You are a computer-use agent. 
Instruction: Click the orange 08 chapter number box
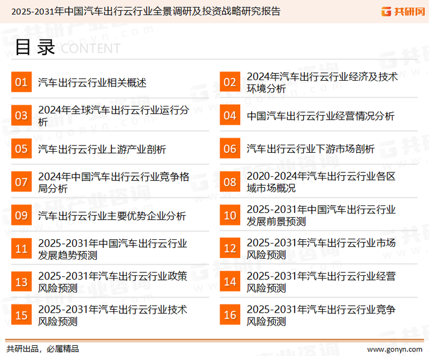click(x=230, y=182)
